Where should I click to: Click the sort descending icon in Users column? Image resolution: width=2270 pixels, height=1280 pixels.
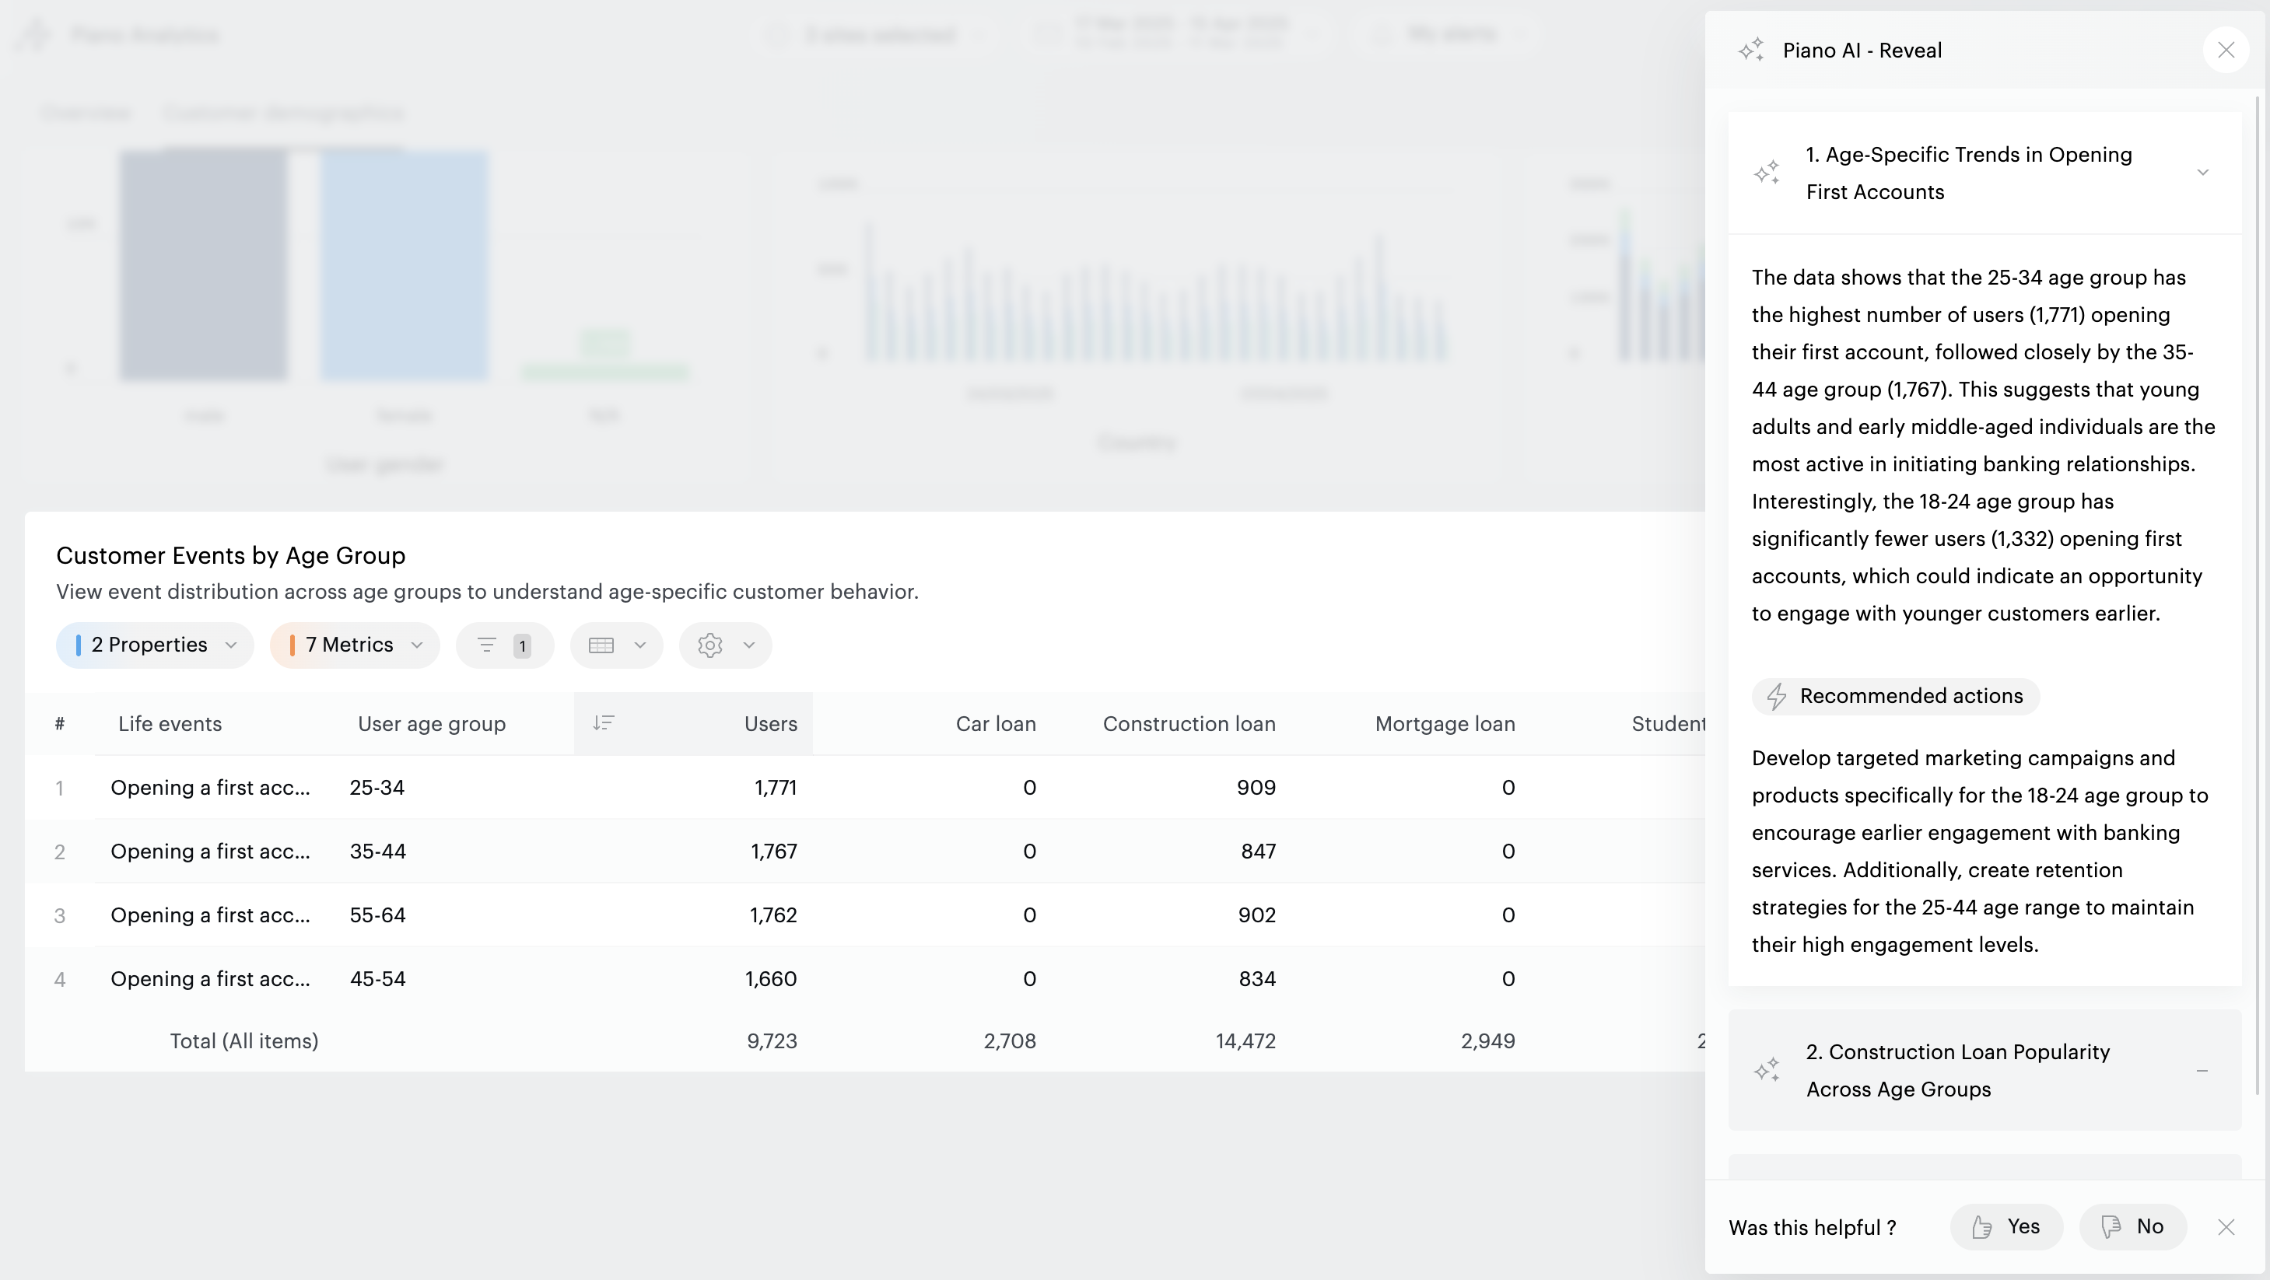(x=604, y=723)
